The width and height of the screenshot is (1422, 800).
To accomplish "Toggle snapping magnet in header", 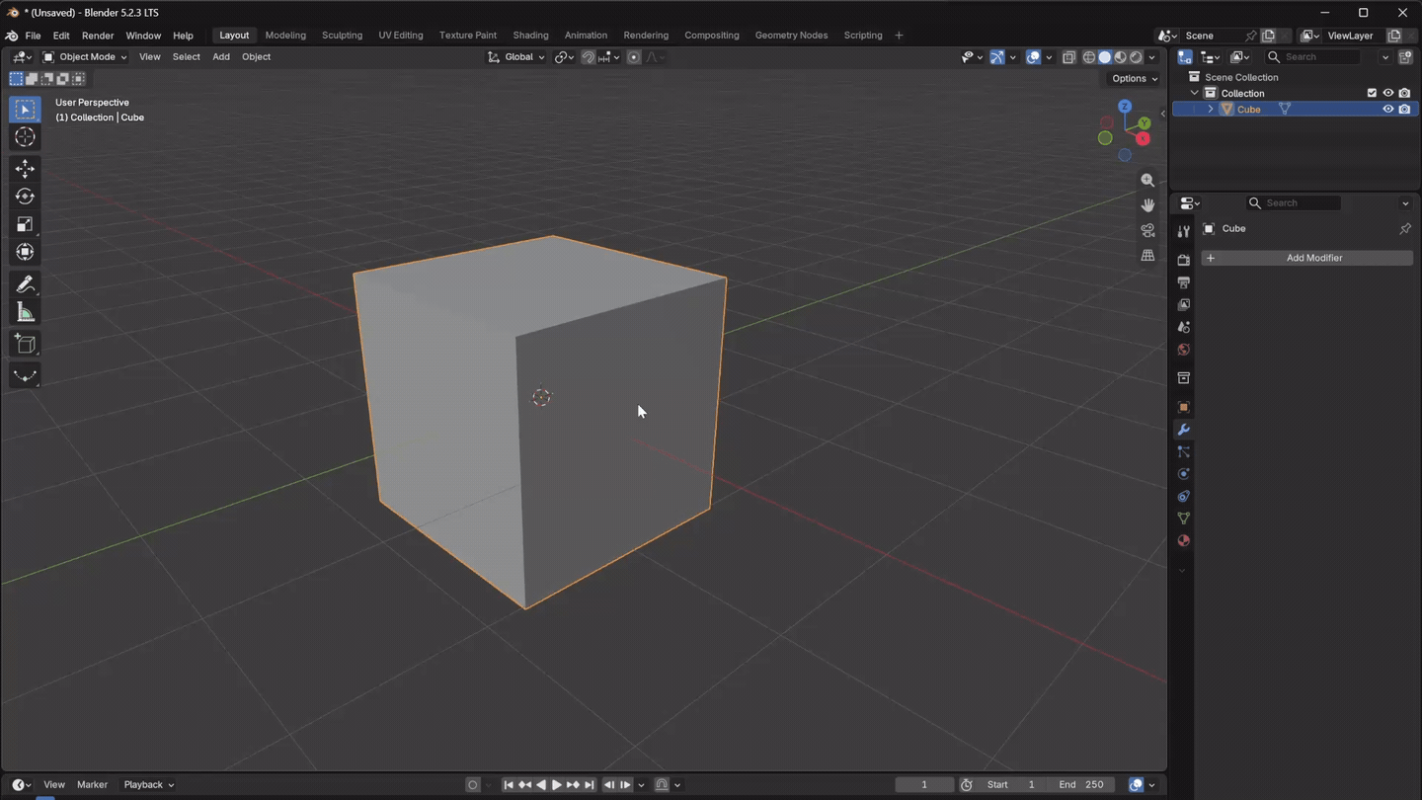I will click(x=588, y=57).
